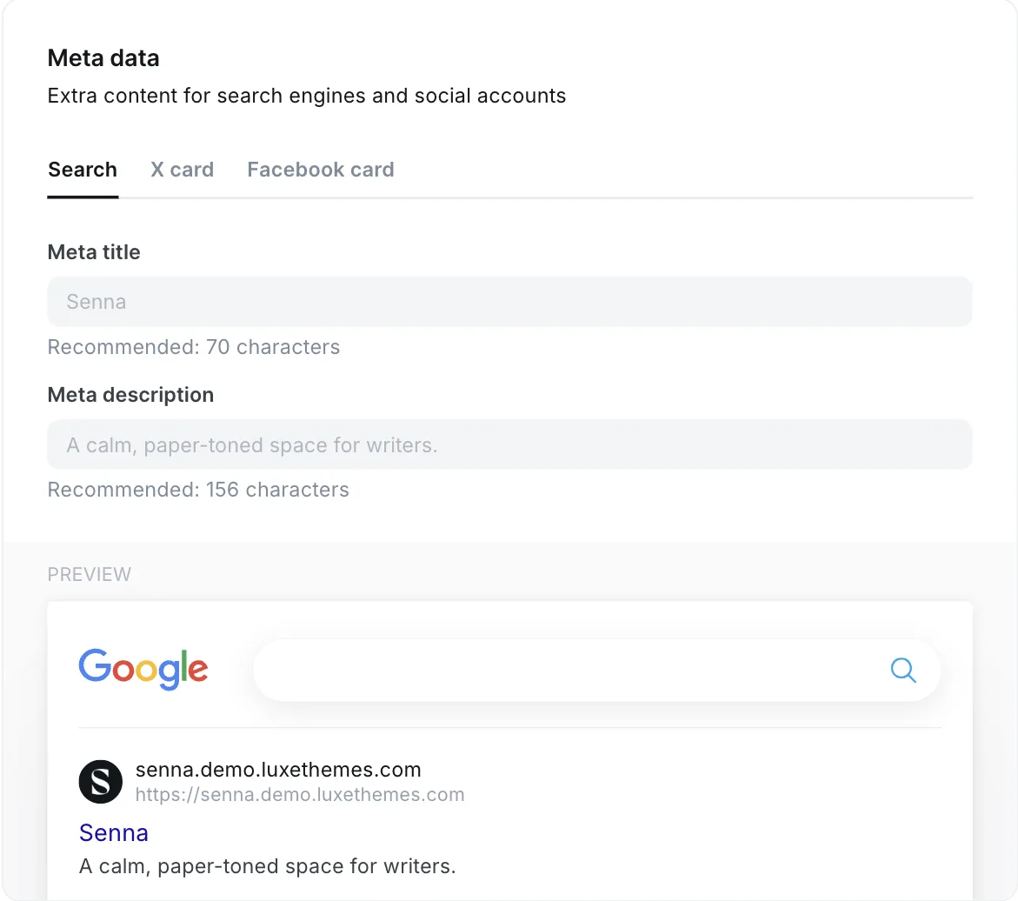The image size is (1018, 901).
Task: Click the 'Meta description' label
Action: click(130, 395)
